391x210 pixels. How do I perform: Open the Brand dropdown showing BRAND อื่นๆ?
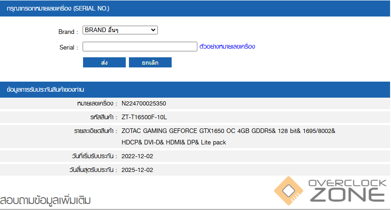click(120, 30)
